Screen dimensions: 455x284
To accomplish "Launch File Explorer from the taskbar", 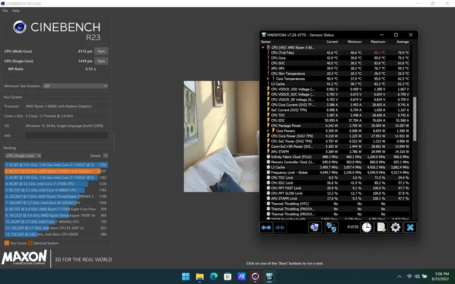I will [x=200, y=277].
